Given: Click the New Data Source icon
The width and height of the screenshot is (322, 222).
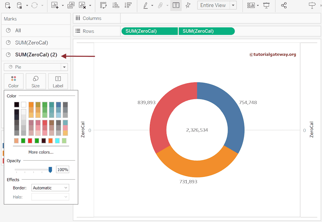Looking at the screenshot, I should [8, 5].
